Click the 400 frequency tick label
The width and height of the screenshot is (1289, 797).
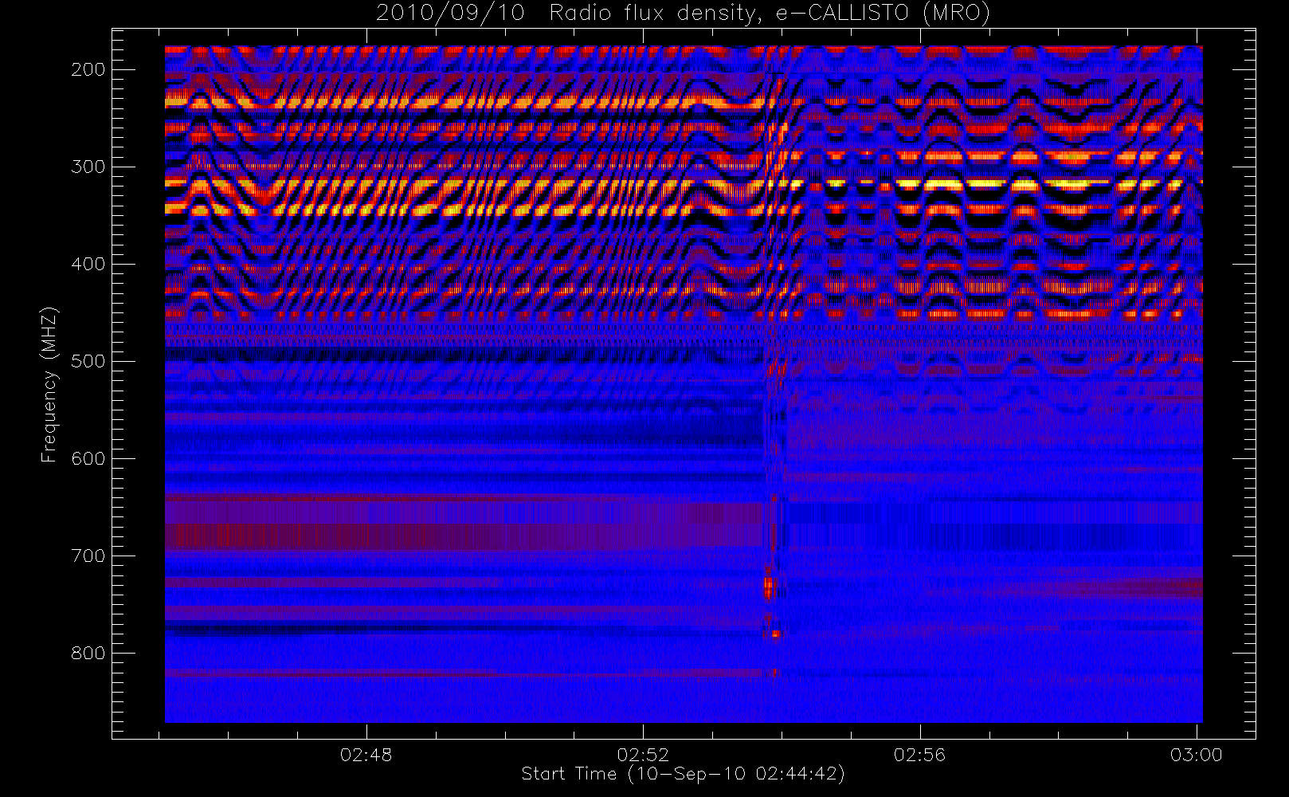[88, 264]
